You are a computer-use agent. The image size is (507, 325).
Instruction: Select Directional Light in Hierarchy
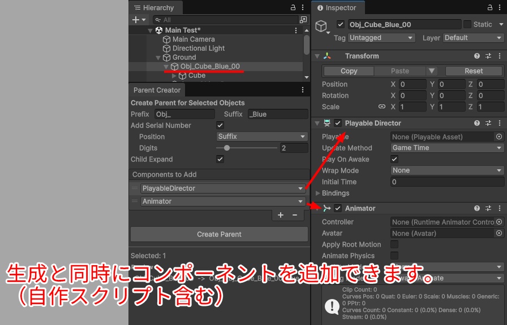click(199, 49)
